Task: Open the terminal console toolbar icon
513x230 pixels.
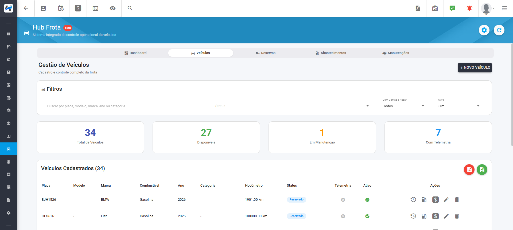Action: click(95, 8)
